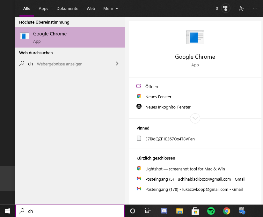Image resolution: width=263 pixels, height=217 pixels.
Task: Expand web results arrow for ch
Action: [117, 64]
